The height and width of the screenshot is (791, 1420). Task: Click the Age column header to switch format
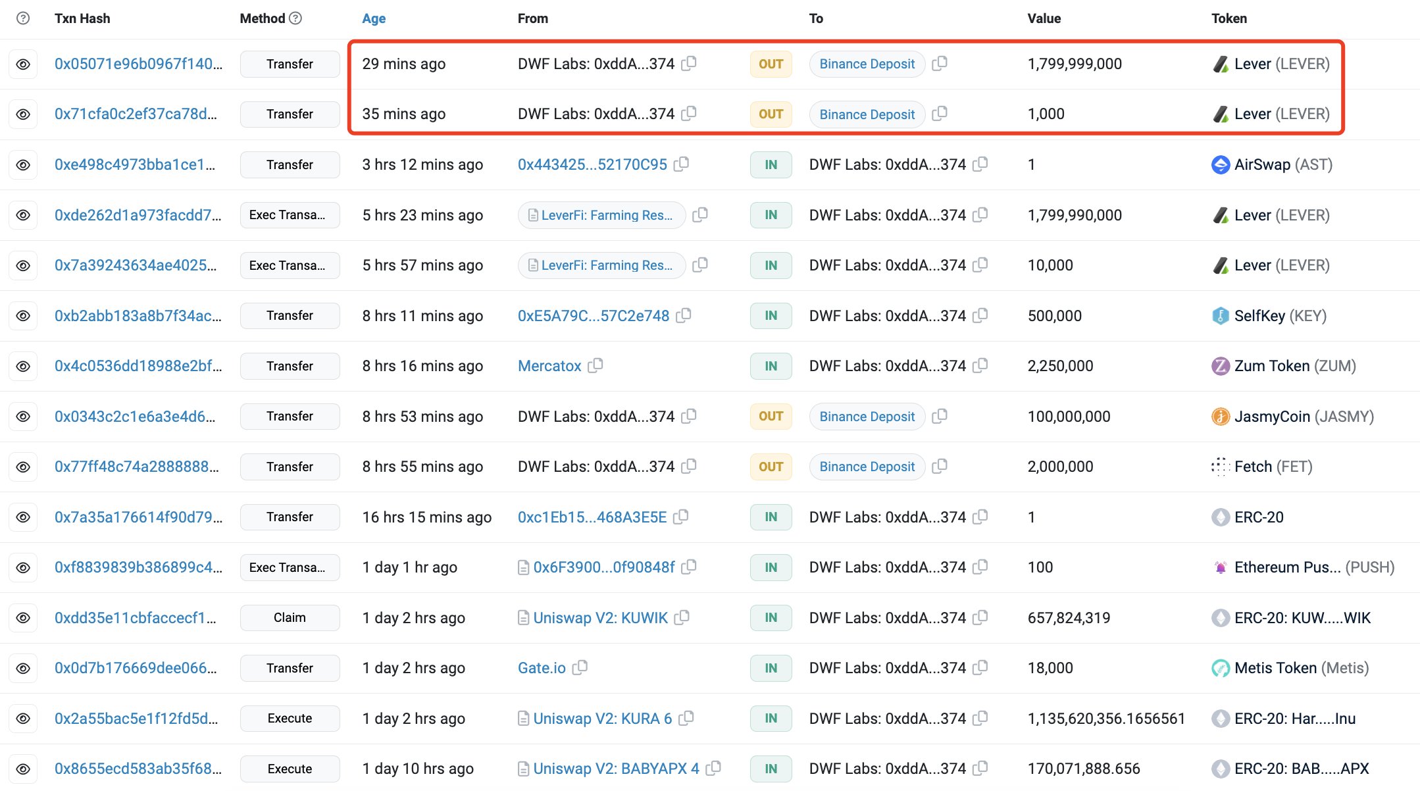(x=374, y=18)
